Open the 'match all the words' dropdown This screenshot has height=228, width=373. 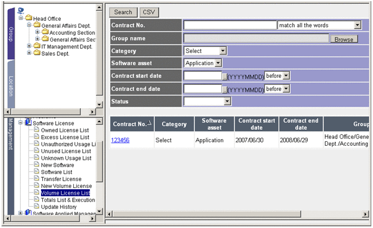coord(357,25)
